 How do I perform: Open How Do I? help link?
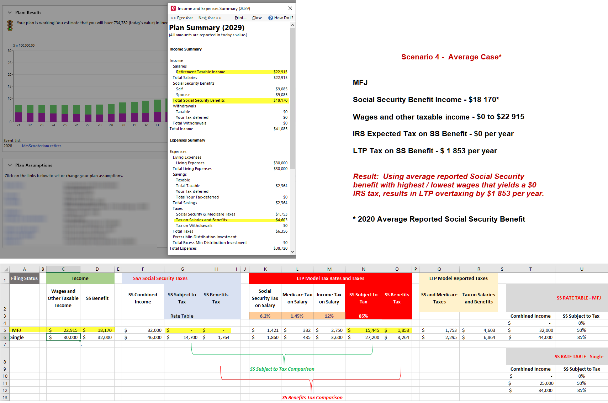(x=284, y=18)
